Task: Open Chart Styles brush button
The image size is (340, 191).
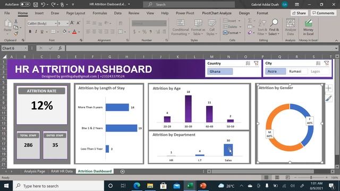Action: click(328, 98)
